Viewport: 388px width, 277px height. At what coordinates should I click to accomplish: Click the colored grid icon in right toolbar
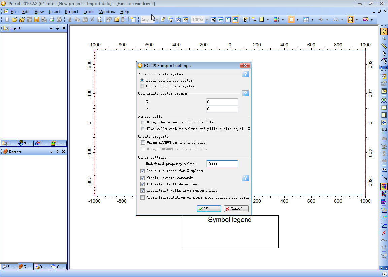[384, 187]
